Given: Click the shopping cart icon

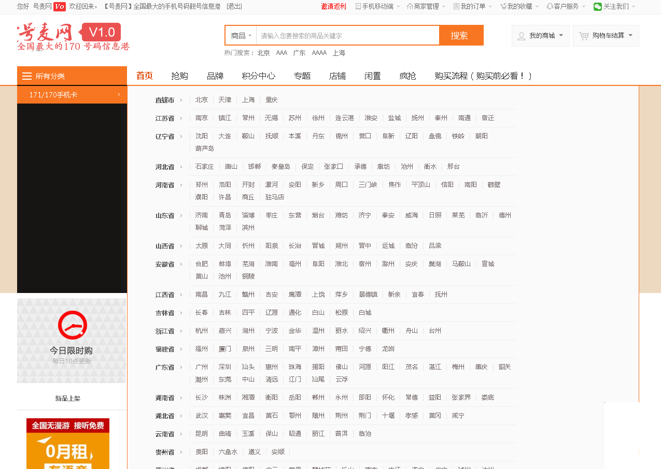Looking at the screenshot, I should click(584, 36).
